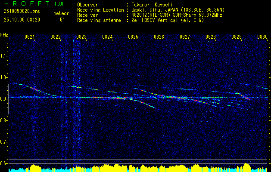Click the 0826 time marker
The image size is (271, 172).
tap(159, 37)
